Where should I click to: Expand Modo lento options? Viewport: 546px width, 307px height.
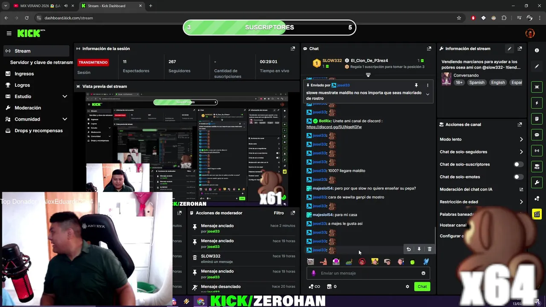click(521, 139)
